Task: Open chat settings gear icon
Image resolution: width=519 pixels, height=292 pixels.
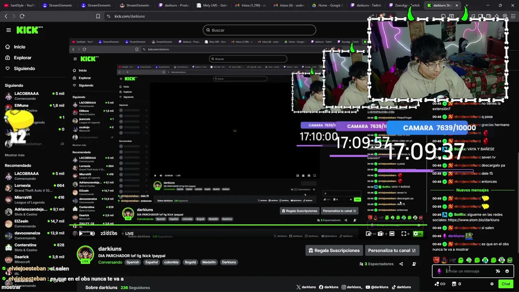Action: [492, 284]
